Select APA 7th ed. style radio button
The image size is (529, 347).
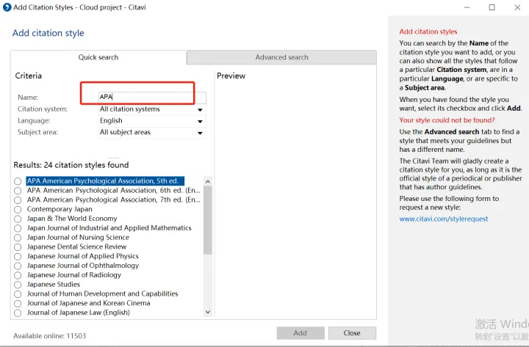18,200
